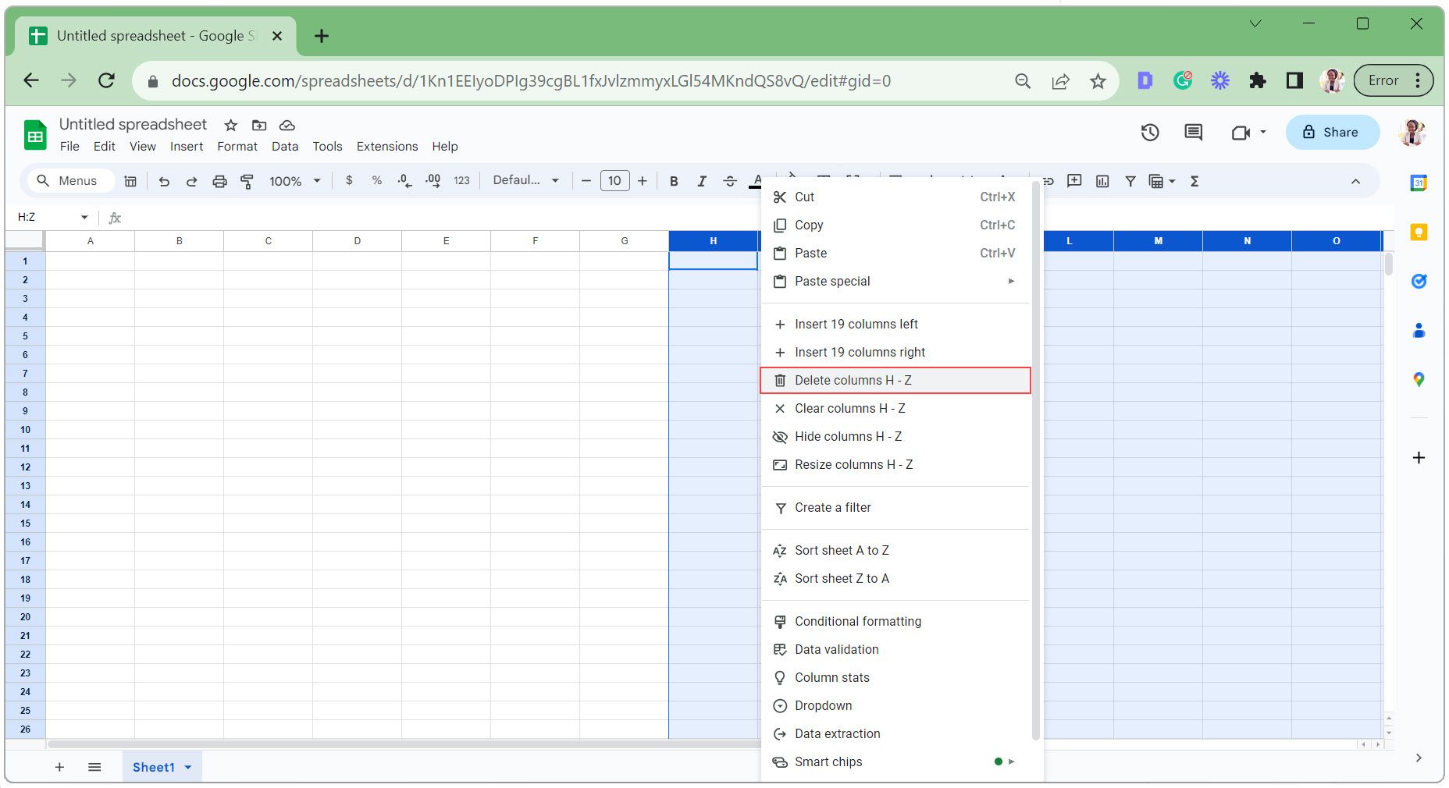Select Hide columns H - Z
This screenshot has width=1449, height=788.
pyautogui.click(x=848, y=437)
